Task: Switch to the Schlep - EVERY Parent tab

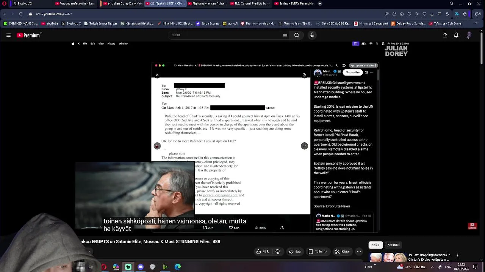Action: 294,4
